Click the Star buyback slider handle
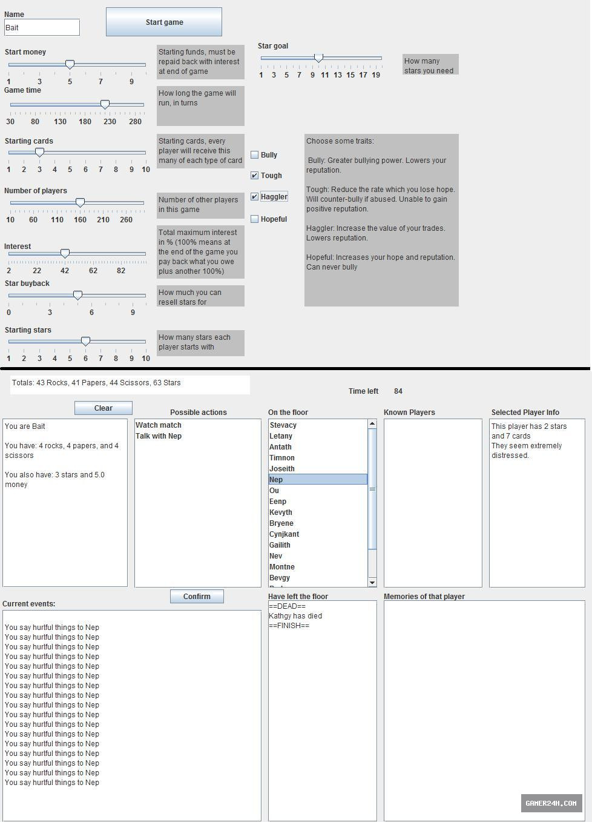592x822 pixels. [77, 295]
